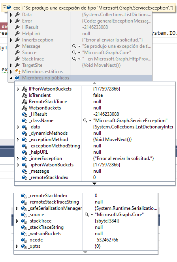Click the WatsonBuckets property icon

(24, 108)
